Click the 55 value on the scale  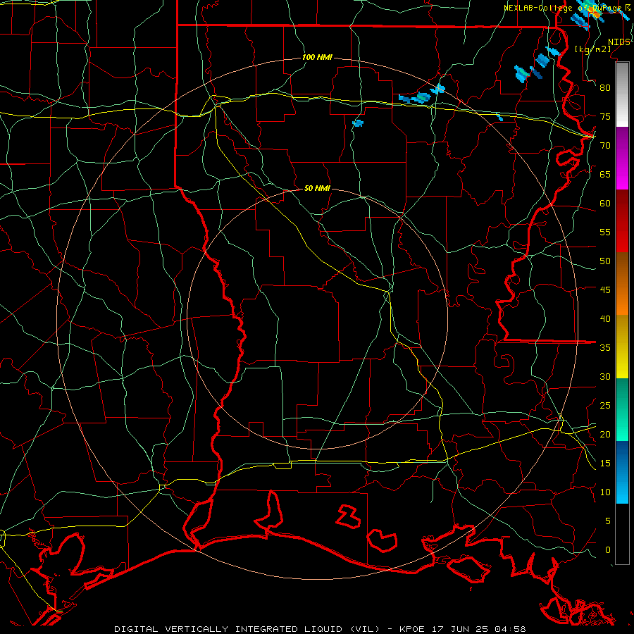605,232
